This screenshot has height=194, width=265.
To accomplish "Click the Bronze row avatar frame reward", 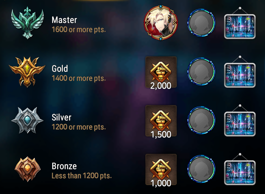I will click(x=201, y=169).
